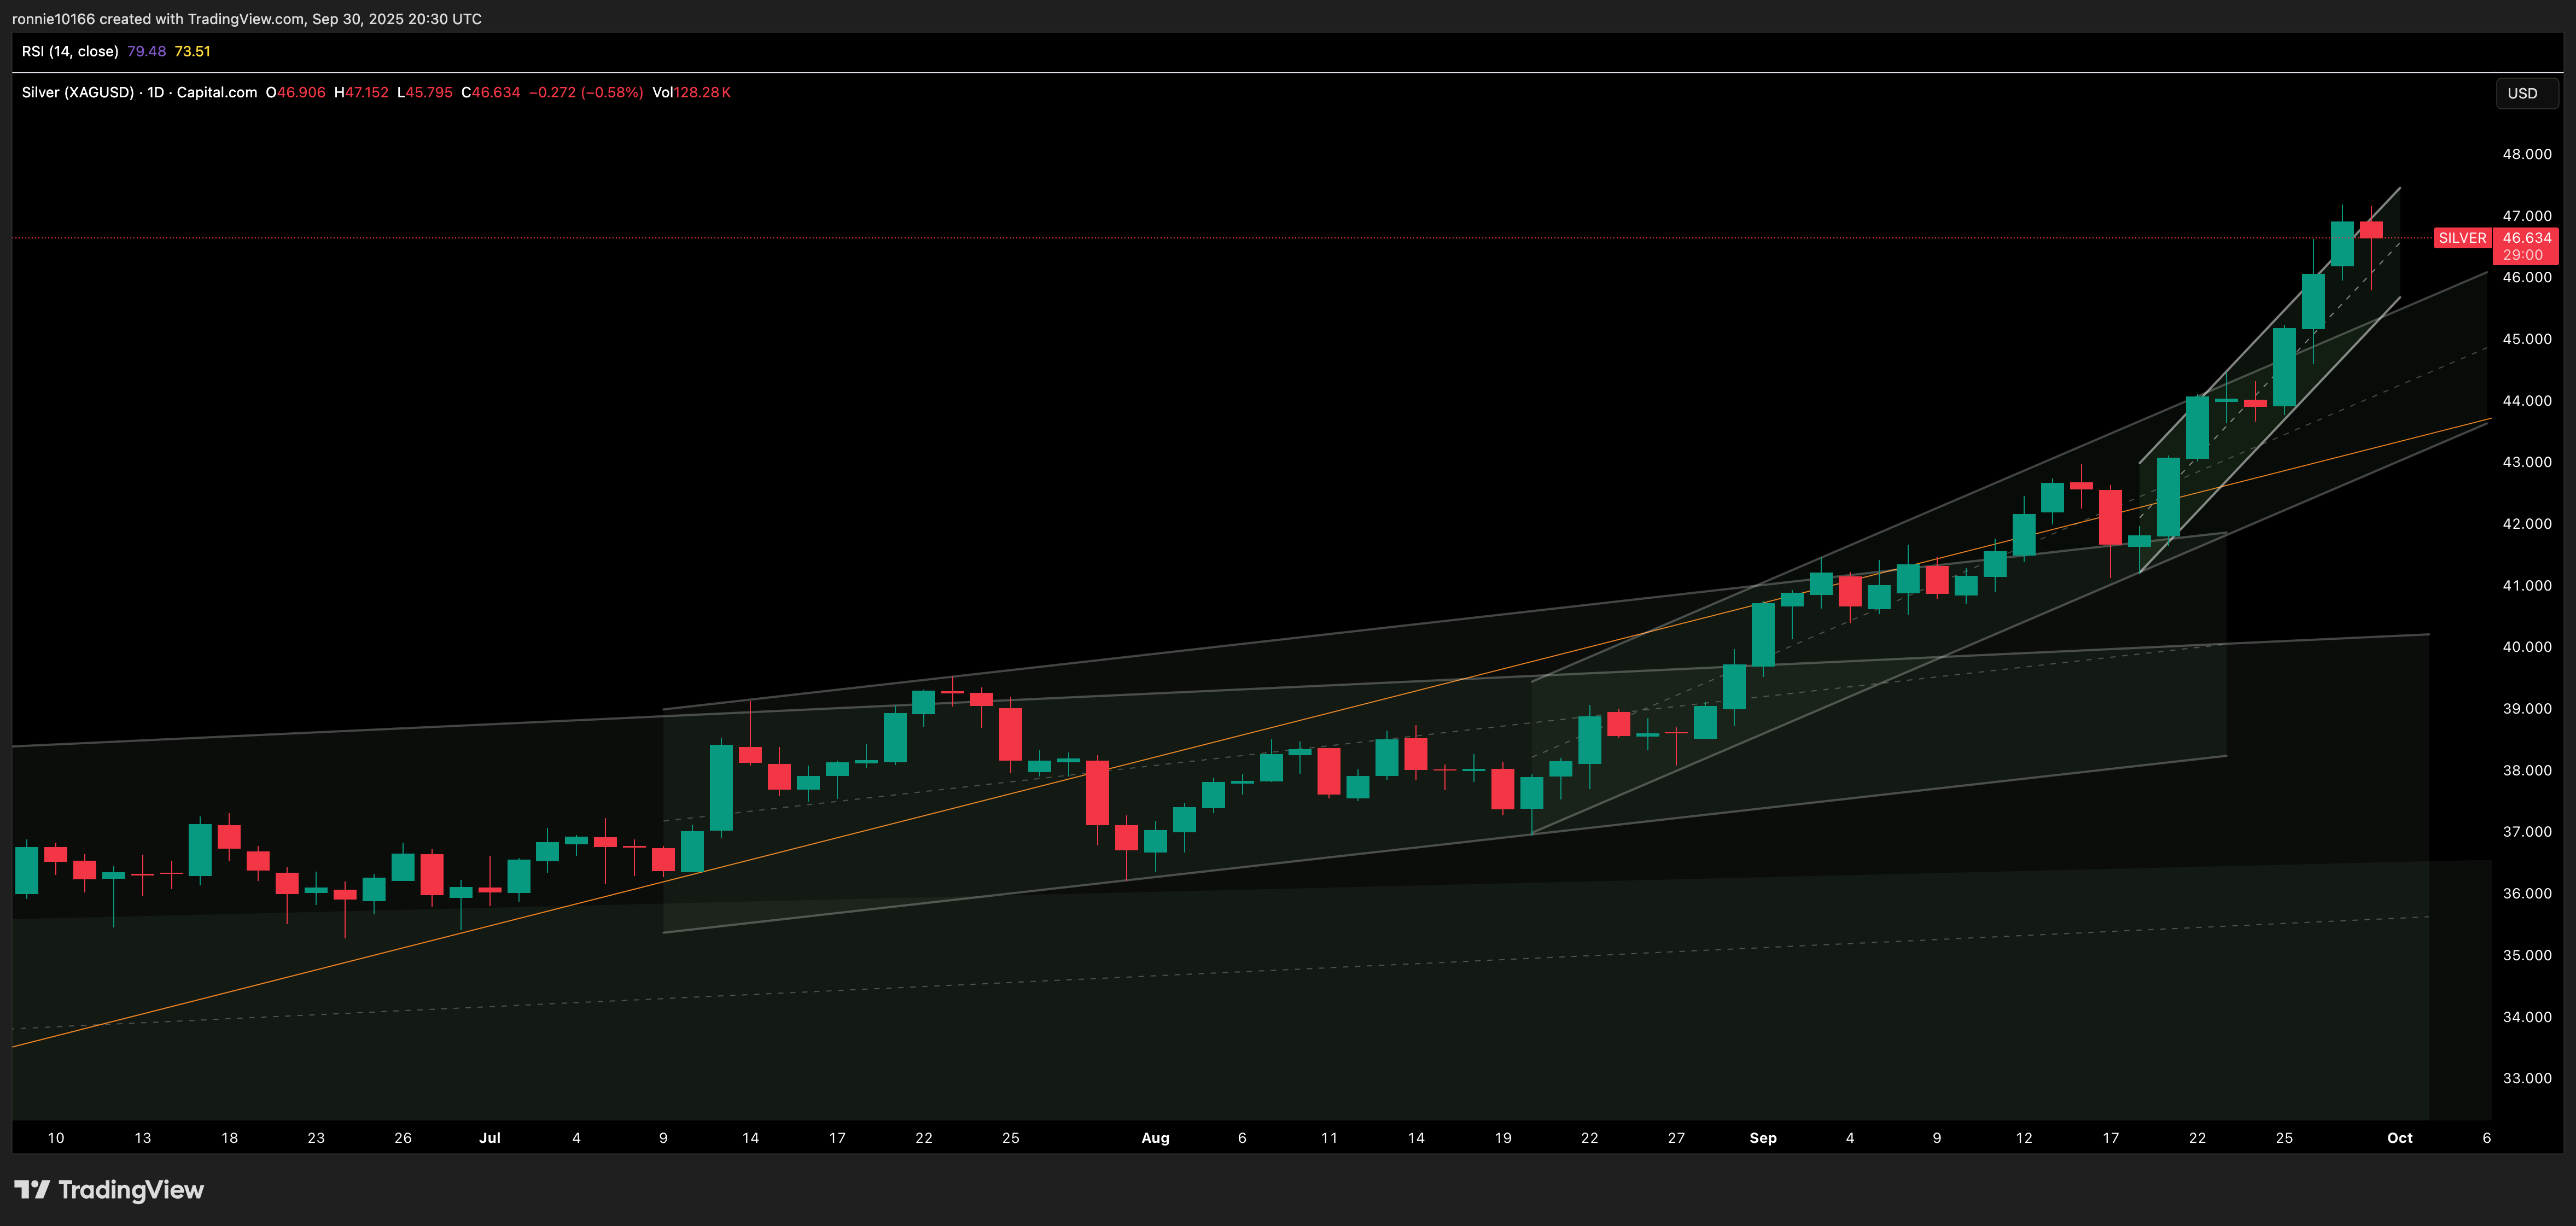Click the yellow RSI value 73.51
The width and height of the screenshot is (2576, 1226).
point(192,51)
